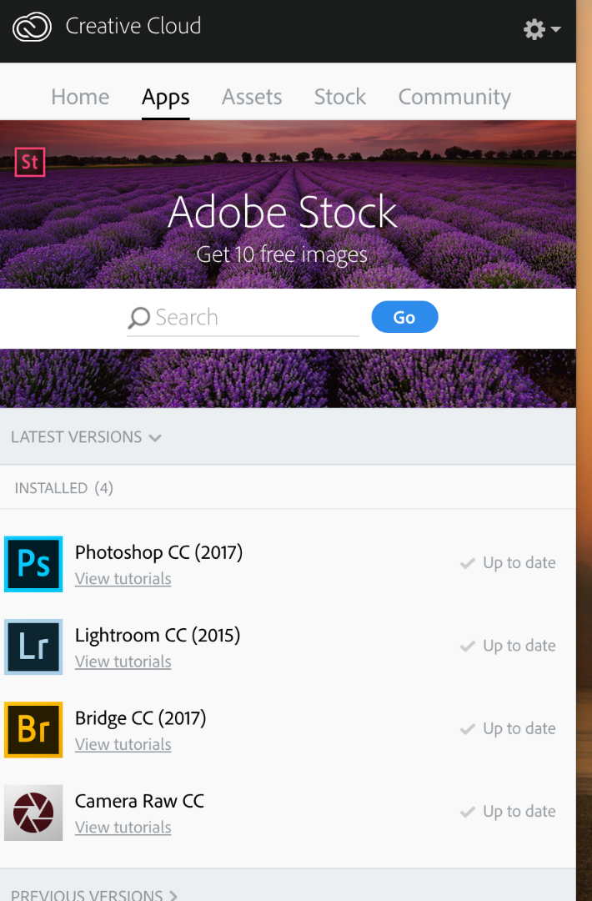Click the search magnifier icon
This screenshot has height=901, width=592.
coord(138,318)
